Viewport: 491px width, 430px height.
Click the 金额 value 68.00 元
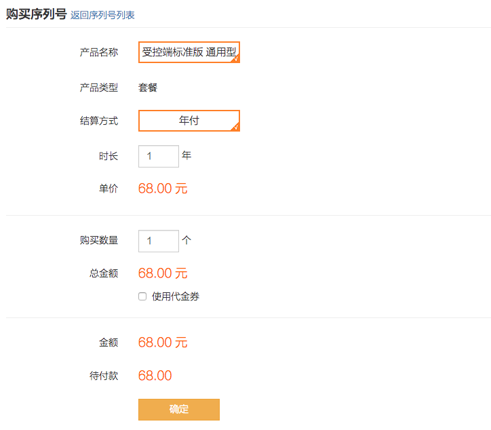click(163, 343)
